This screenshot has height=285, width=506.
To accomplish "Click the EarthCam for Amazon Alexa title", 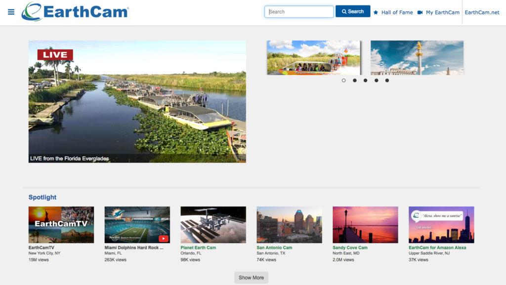I will coord(437,247).
